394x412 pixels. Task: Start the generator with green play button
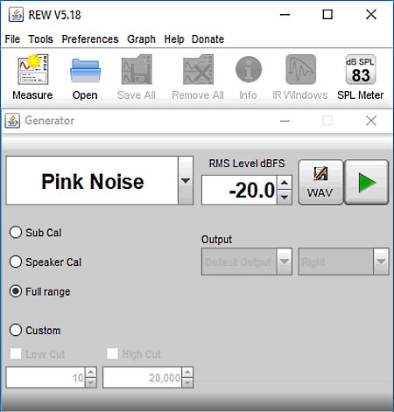tap(367, 182)
